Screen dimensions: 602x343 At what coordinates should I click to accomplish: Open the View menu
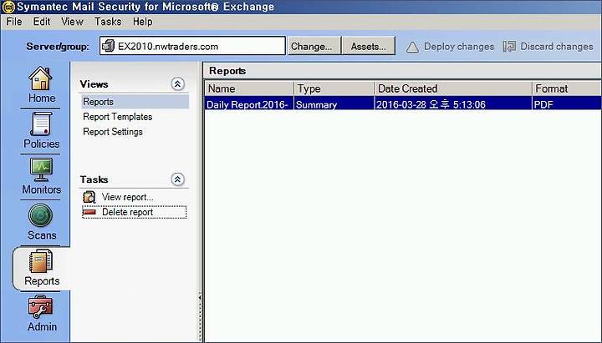point(72,22)
